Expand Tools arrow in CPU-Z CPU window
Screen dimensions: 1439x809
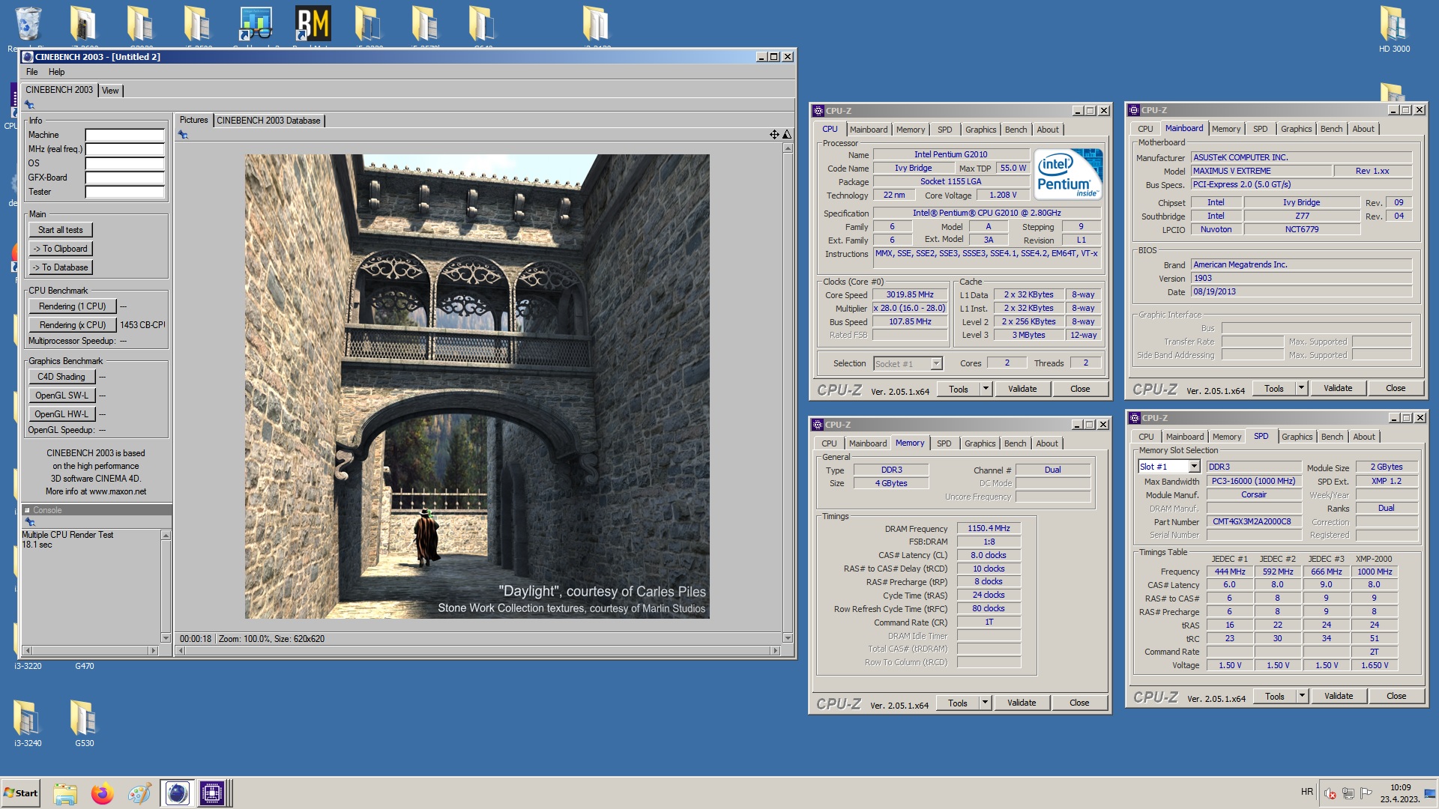(986, 389)
